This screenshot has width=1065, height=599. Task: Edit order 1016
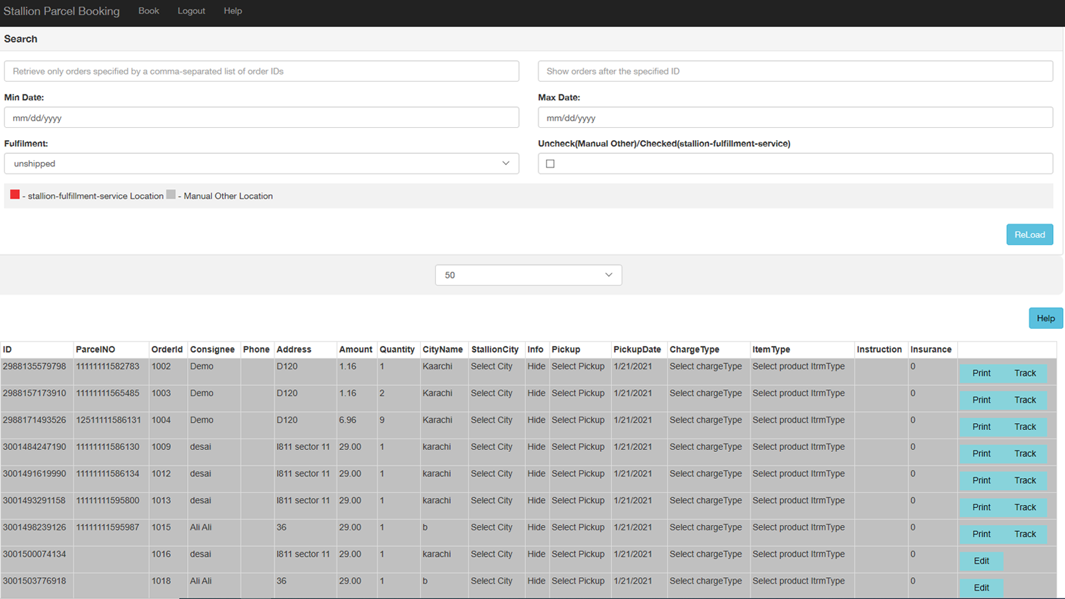981,561
